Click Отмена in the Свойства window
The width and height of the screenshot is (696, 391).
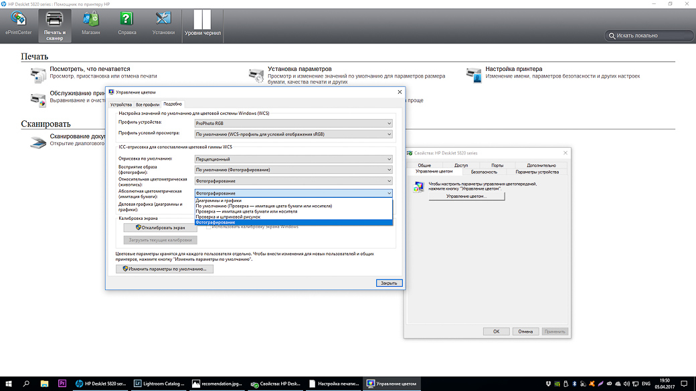(525, 332)
